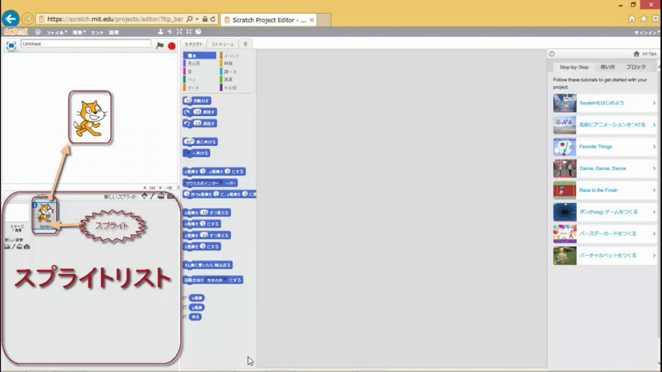Open the サインイン dropdown

pos(646,32)
